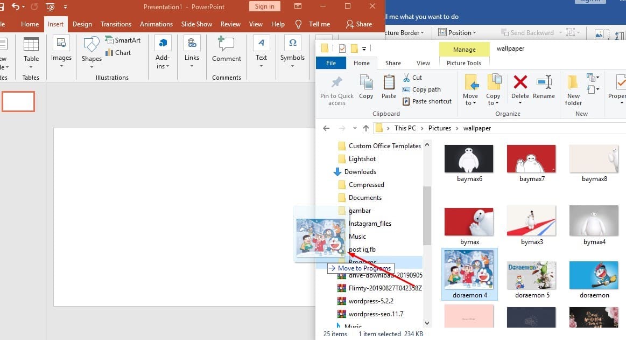626x340 pixels.
Task: Click Pin to Quick access
Action: pyautogui.click(x=336, y=91)
